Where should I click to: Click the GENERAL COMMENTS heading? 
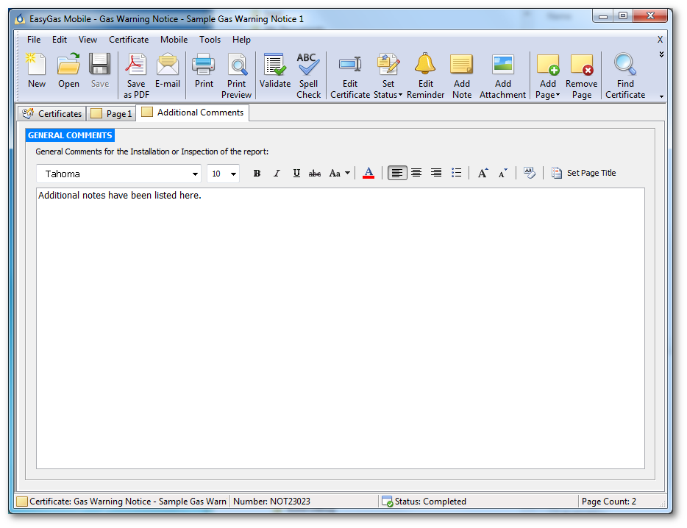pyautogui.click(x=70, y=135)
